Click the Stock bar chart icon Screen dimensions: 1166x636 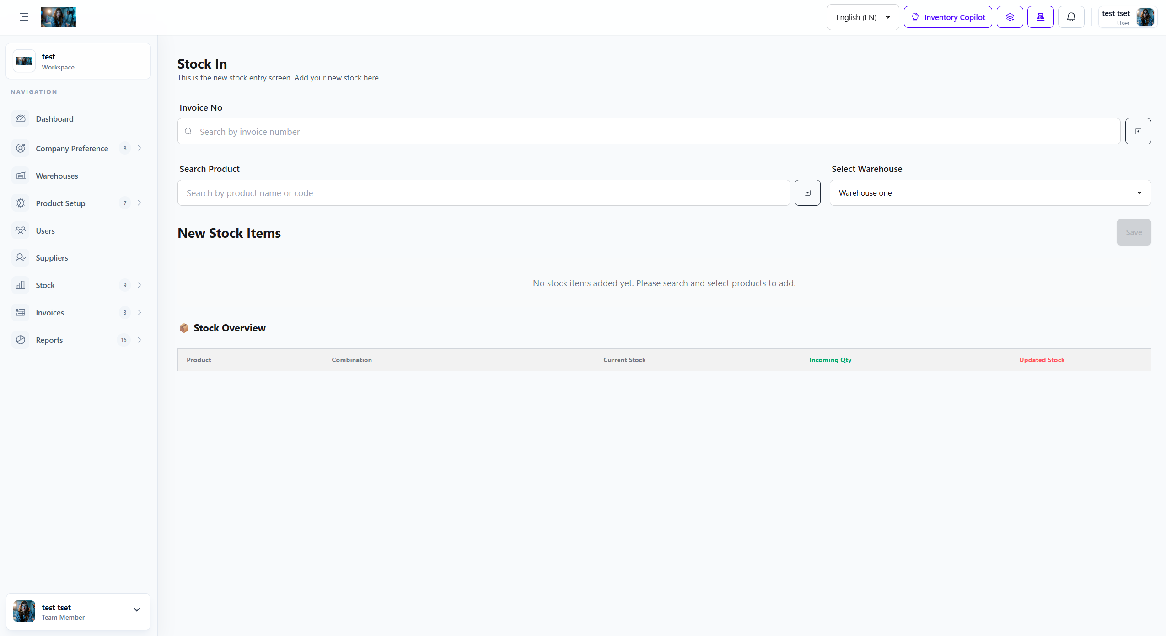click(21, 285)
